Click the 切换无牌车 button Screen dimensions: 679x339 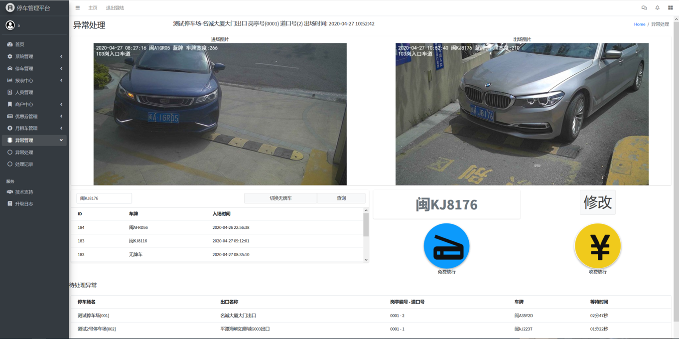(280, 198)
